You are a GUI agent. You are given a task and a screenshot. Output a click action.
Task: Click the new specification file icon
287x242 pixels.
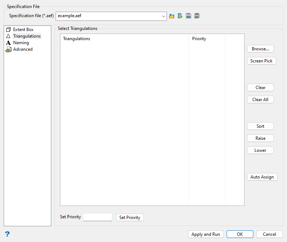180,16
